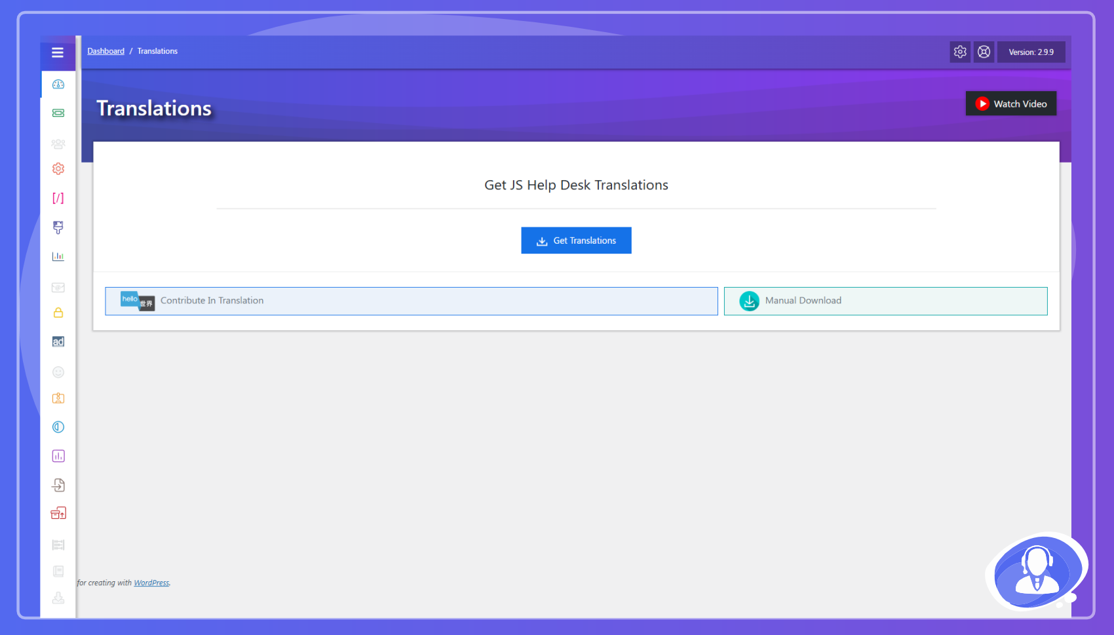Screen dimensions: 1114x635
Task: Follow the WordPress footer link
Action: (x=151, y=583)
